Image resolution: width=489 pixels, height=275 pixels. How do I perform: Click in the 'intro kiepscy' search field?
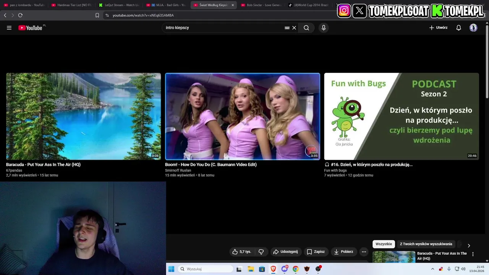coord(223,27)
